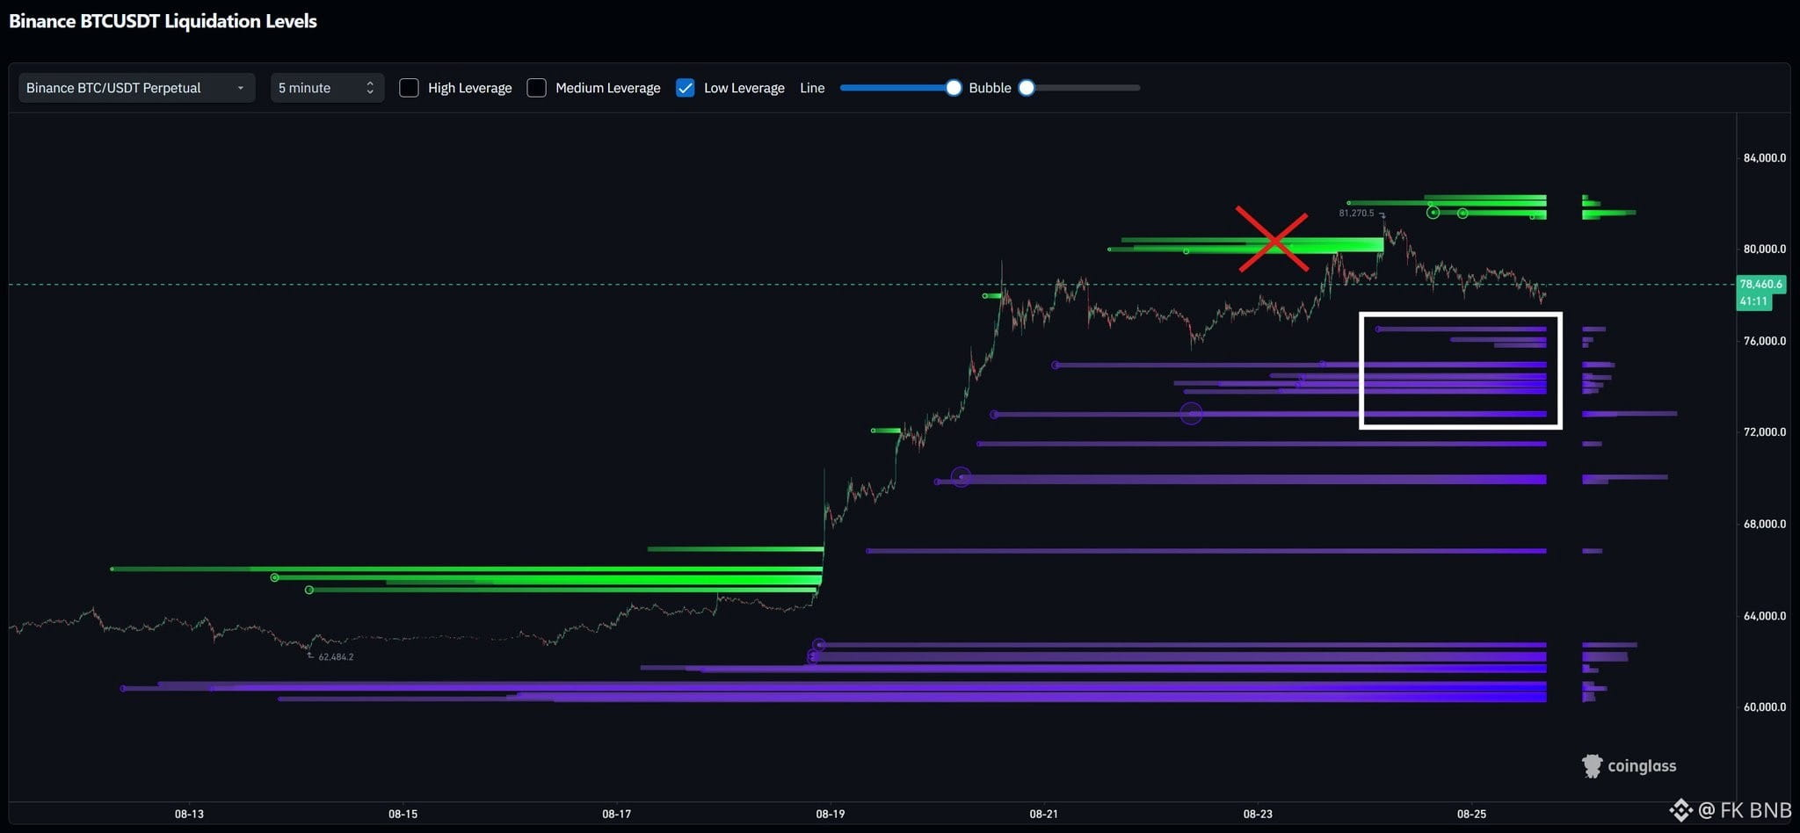1800x833 pixels.
Task: Enable the High Leverage checkbox
Action: pos(409,88)
